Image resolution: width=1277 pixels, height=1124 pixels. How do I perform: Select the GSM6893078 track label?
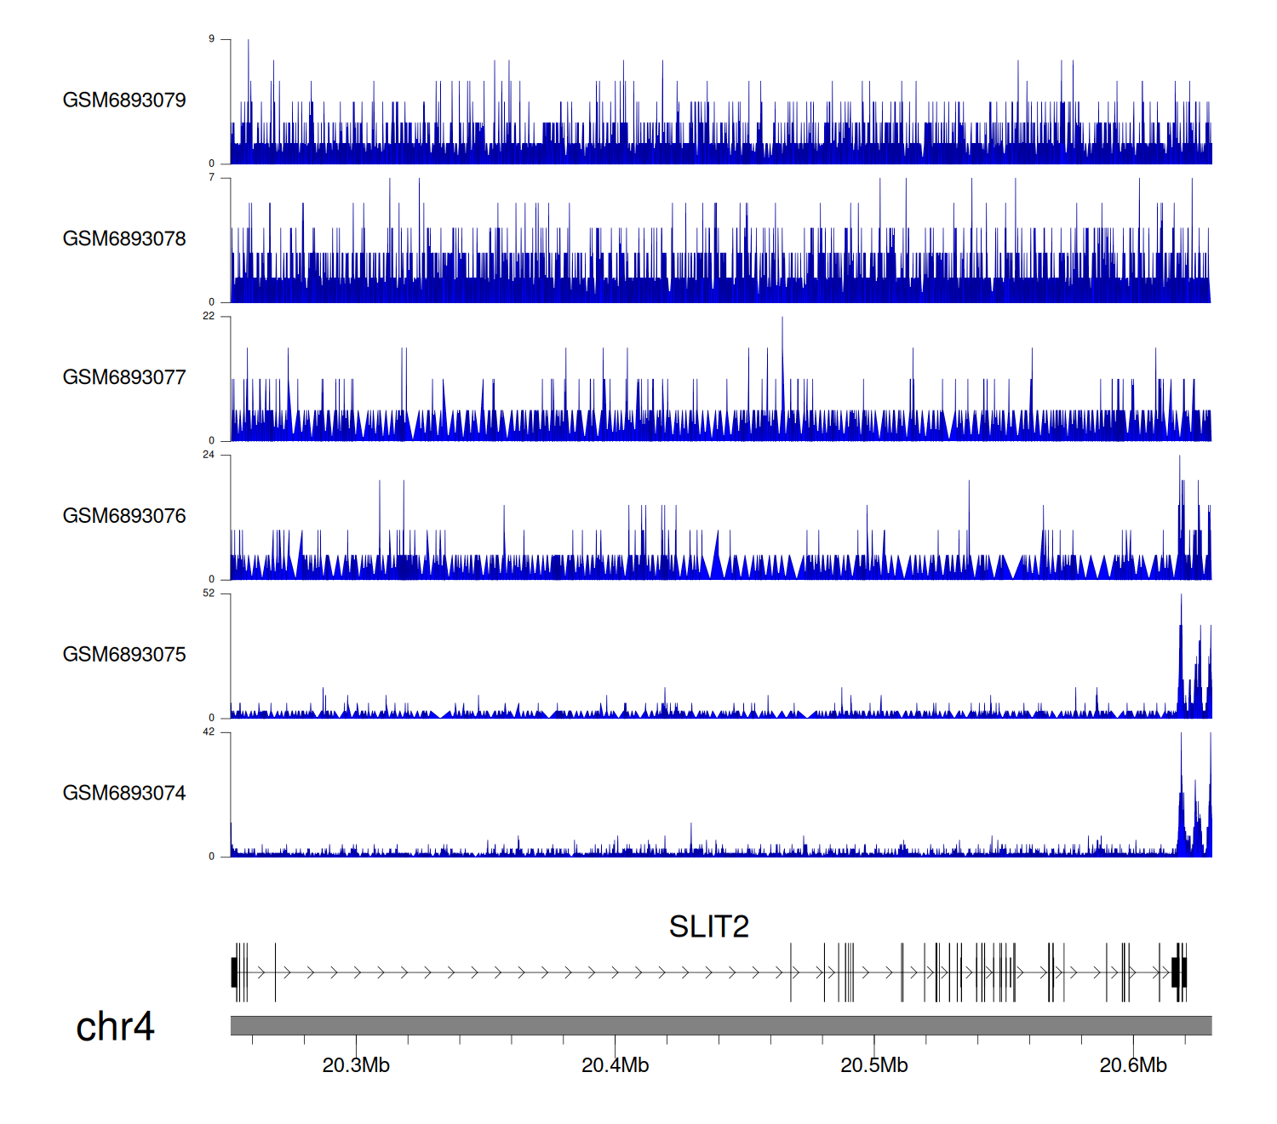pos(124,239)
